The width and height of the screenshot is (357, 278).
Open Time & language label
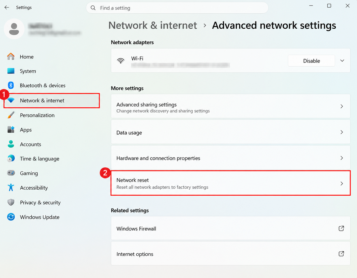[x=40, y=159]
